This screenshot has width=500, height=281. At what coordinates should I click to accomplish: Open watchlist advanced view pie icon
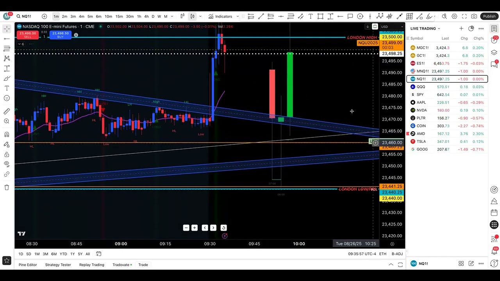(x=471, y=28)
